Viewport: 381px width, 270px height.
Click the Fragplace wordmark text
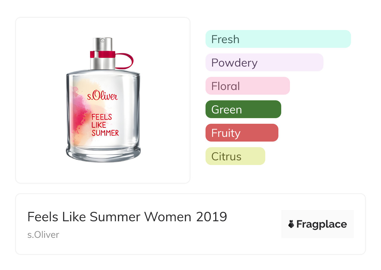pyautogui.click(x=321, y=224)
